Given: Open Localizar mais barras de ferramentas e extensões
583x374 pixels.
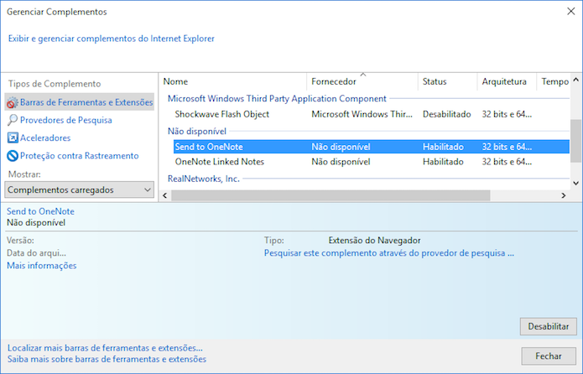Looking at the screenshot, I should click(x=105, y=348).
